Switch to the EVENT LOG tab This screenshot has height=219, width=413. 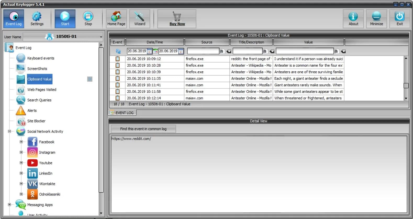coord(122,113)
